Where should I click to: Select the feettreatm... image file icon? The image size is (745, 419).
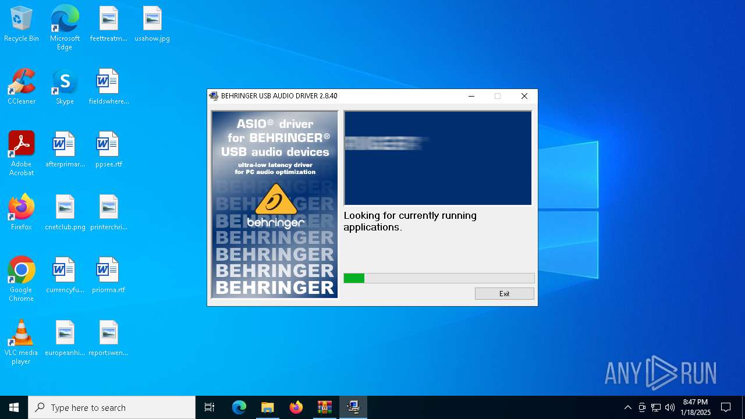pyautogui.click(x=108, y=24)
